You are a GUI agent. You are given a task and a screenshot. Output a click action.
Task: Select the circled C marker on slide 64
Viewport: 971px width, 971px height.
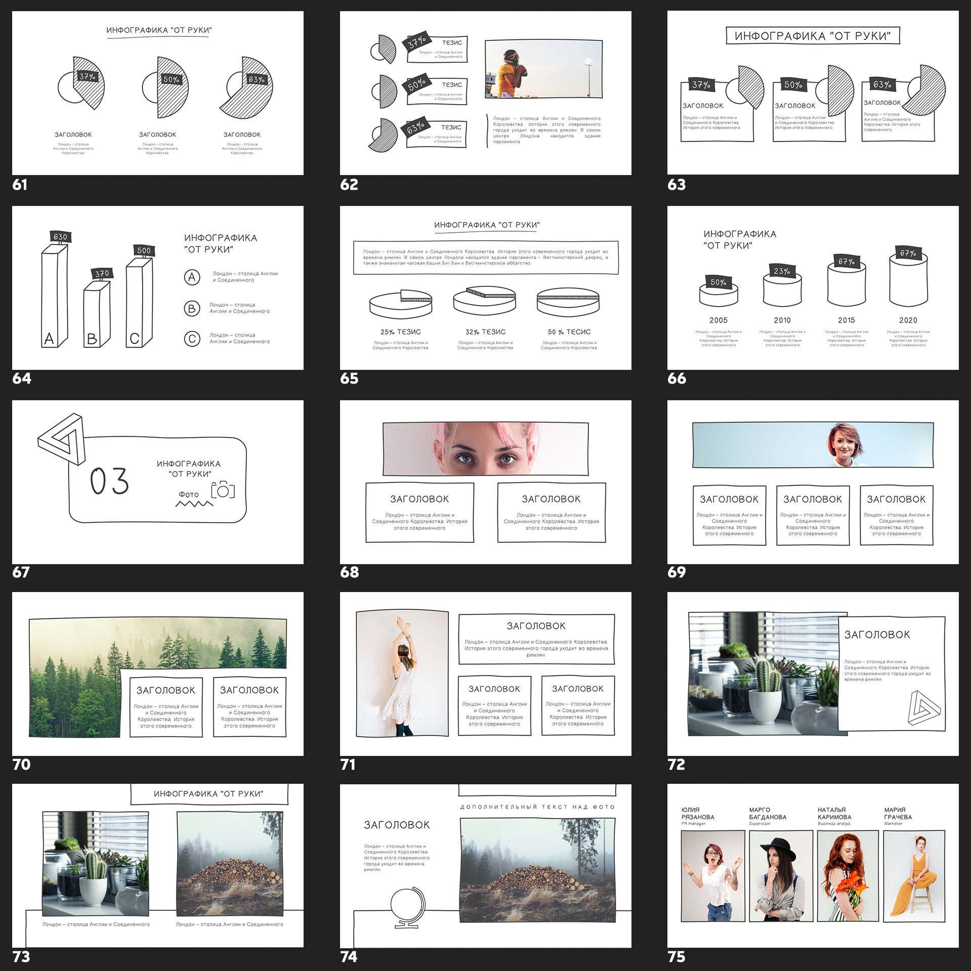192,339
